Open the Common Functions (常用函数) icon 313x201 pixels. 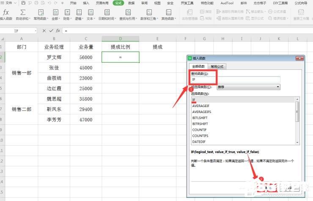(x=41, y=13)
